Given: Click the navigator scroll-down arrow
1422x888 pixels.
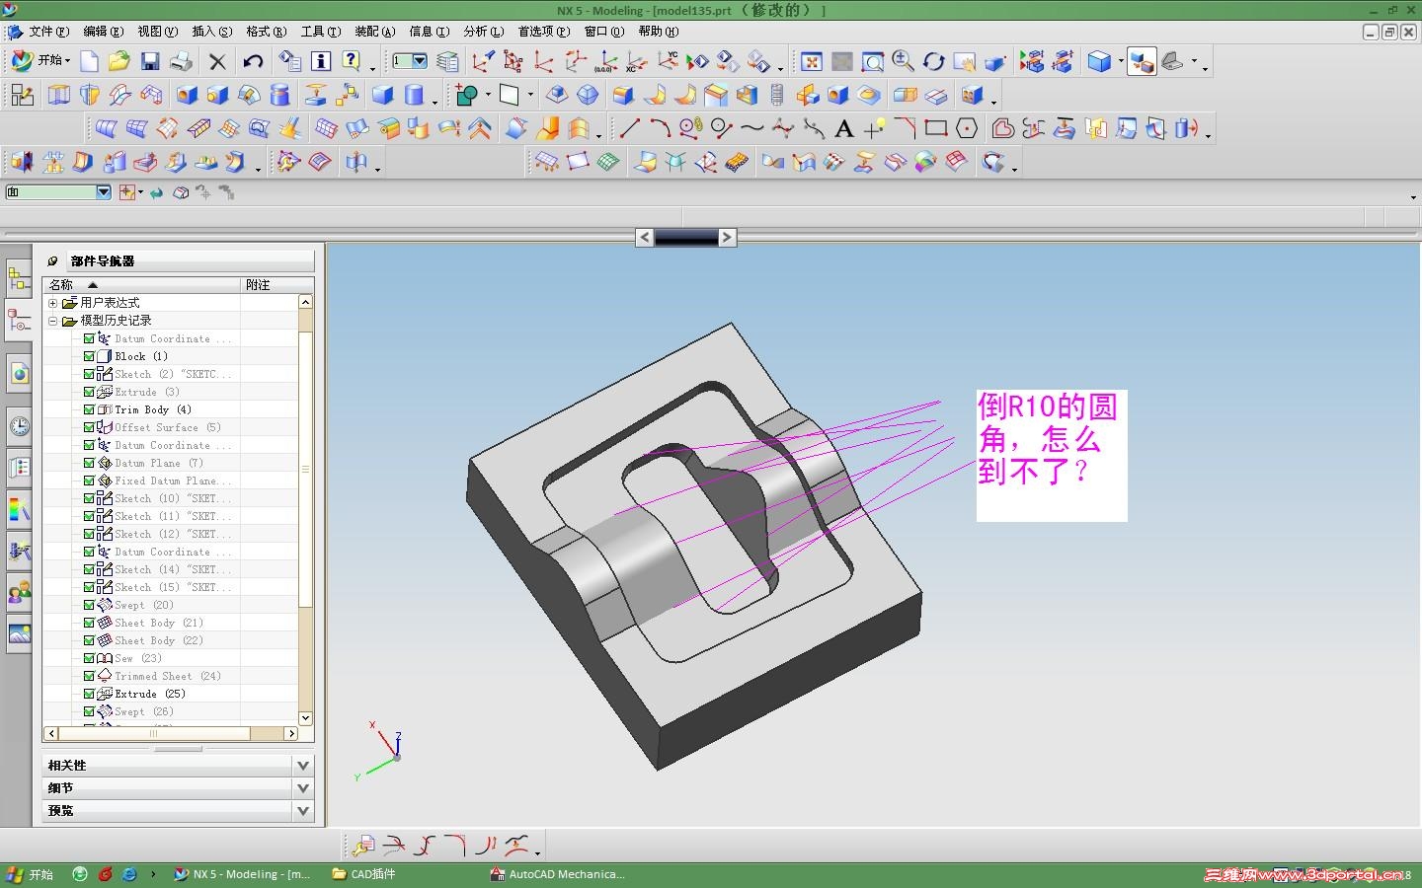Looking at the screenshot, I should pyautogui.click(x=306, y=718).
